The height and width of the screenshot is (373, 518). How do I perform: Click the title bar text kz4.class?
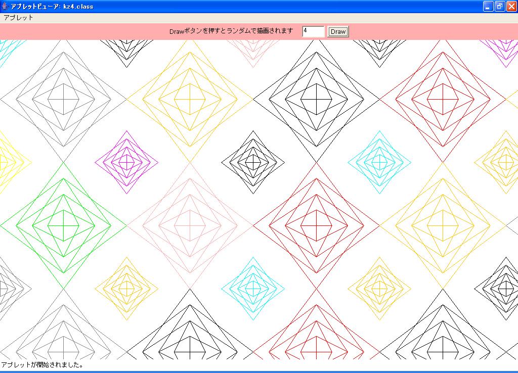pos(78,6)
